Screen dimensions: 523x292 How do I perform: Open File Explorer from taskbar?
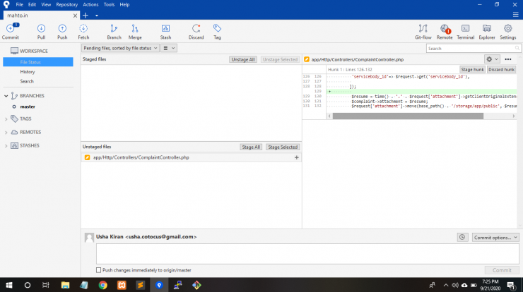pyautogui.click(x=65, y=285)
